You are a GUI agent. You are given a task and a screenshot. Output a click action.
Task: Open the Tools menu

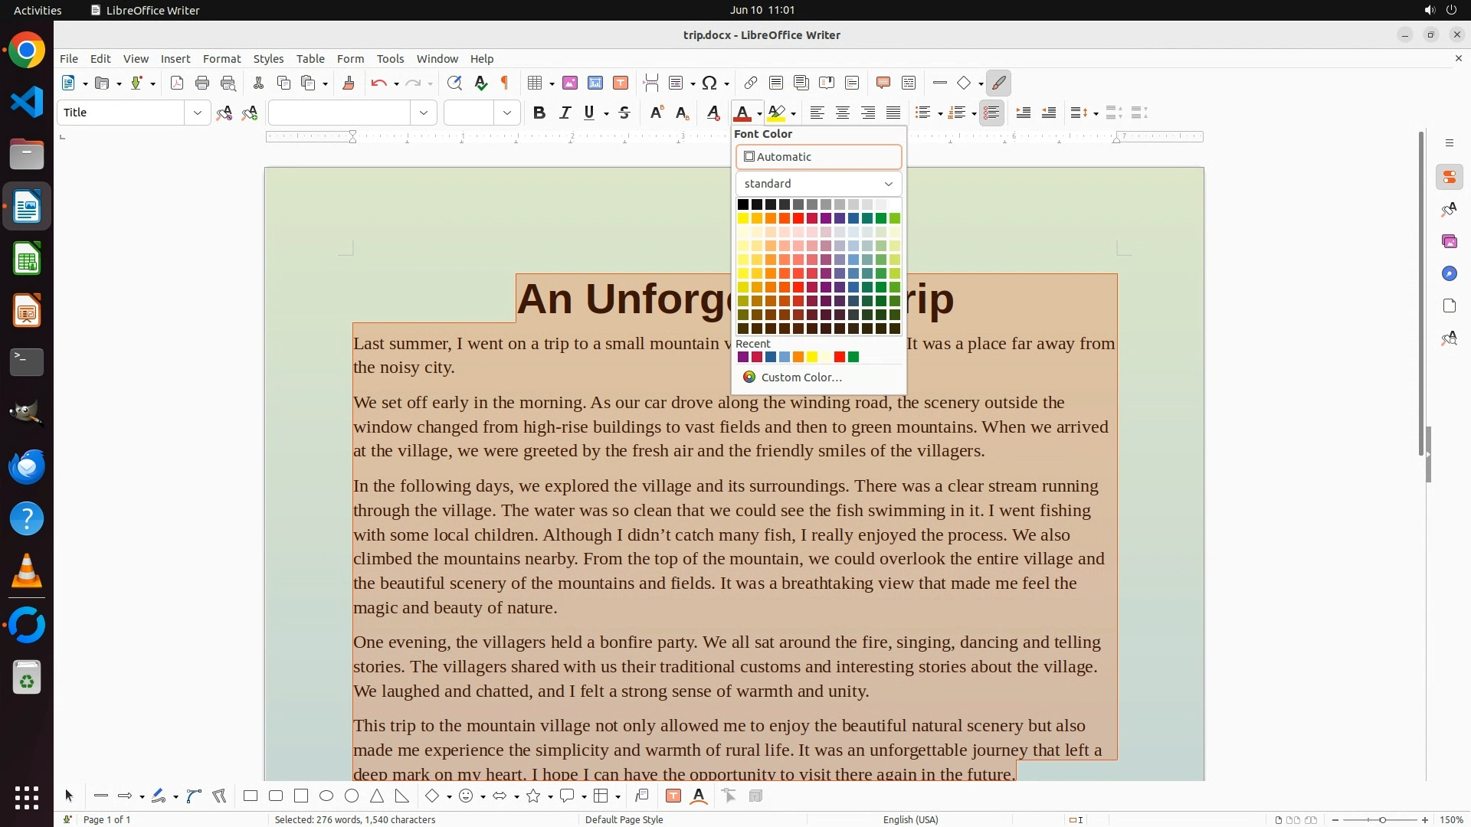point(389,59)
